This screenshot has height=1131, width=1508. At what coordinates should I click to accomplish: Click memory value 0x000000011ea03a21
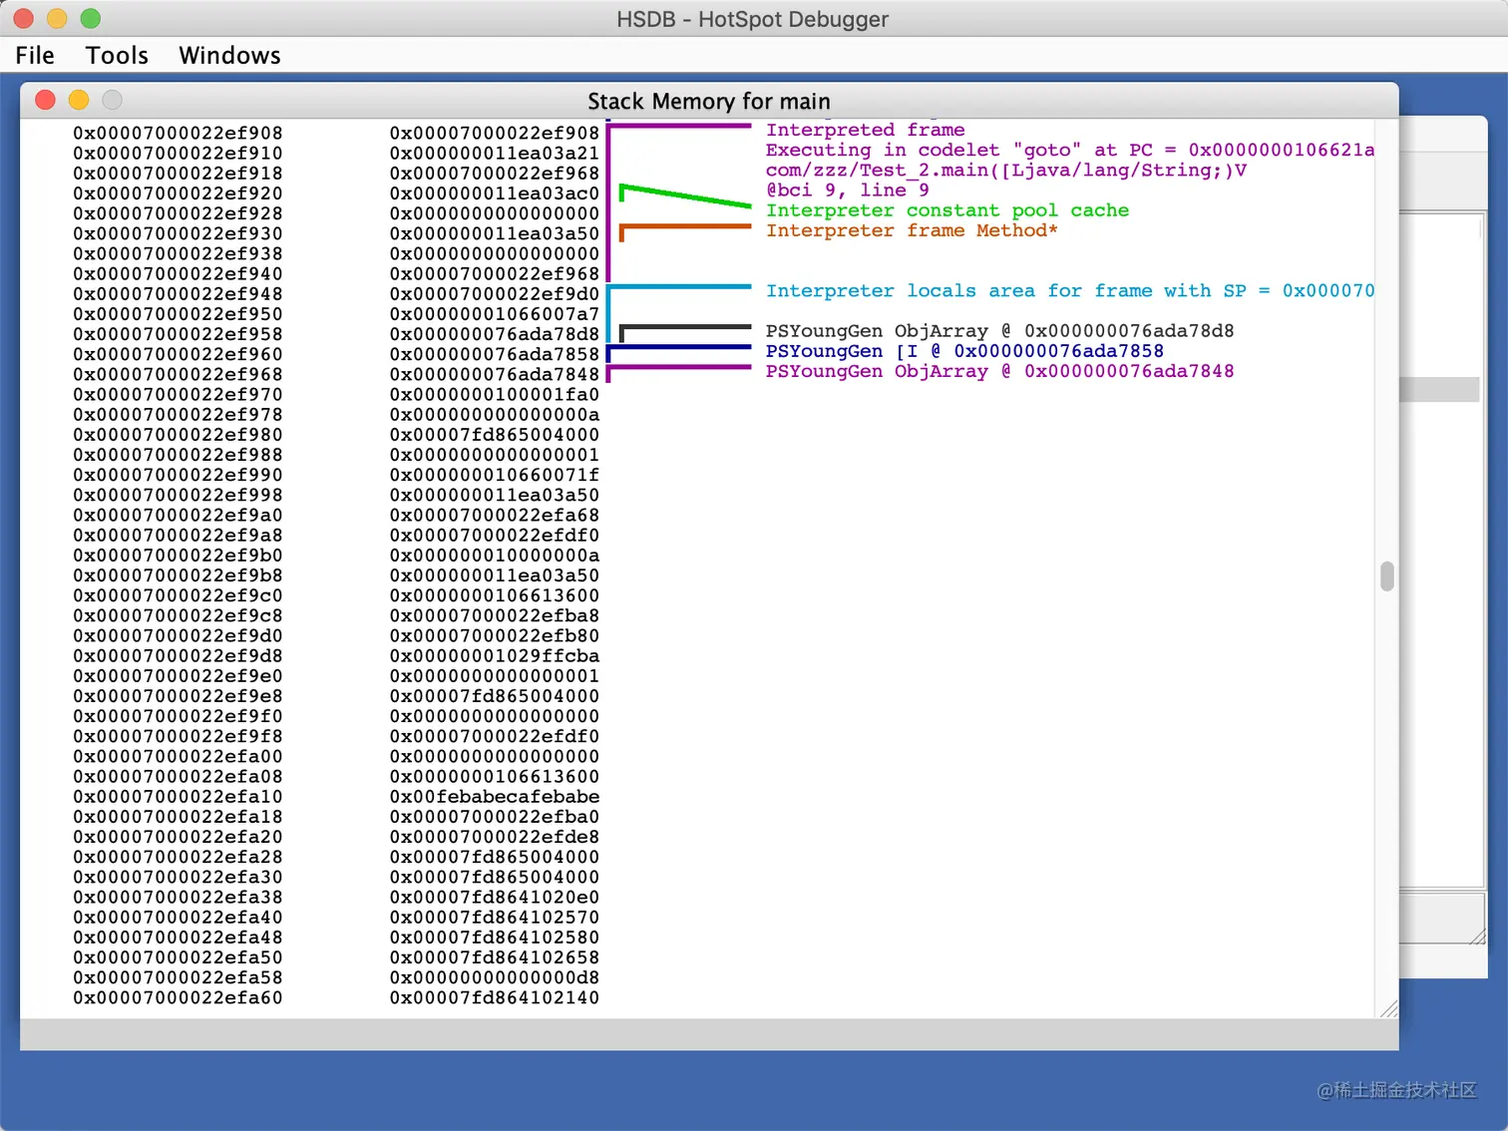pos(495,154)
